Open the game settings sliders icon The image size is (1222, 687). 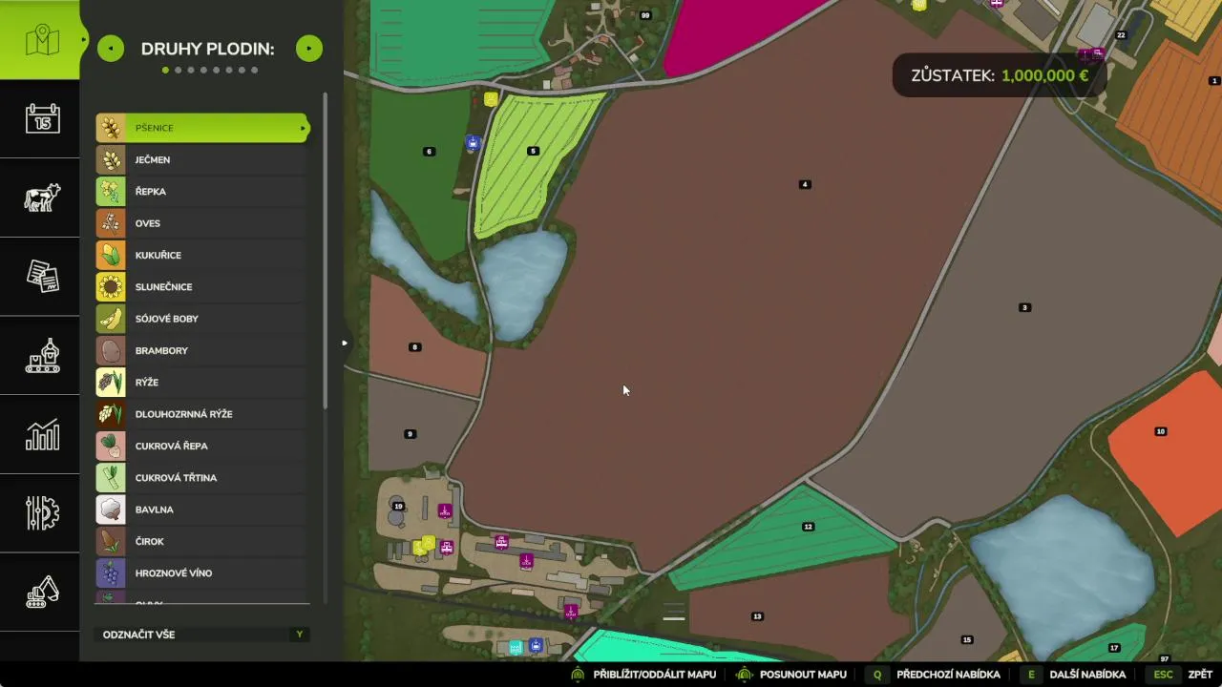[42, 512]
